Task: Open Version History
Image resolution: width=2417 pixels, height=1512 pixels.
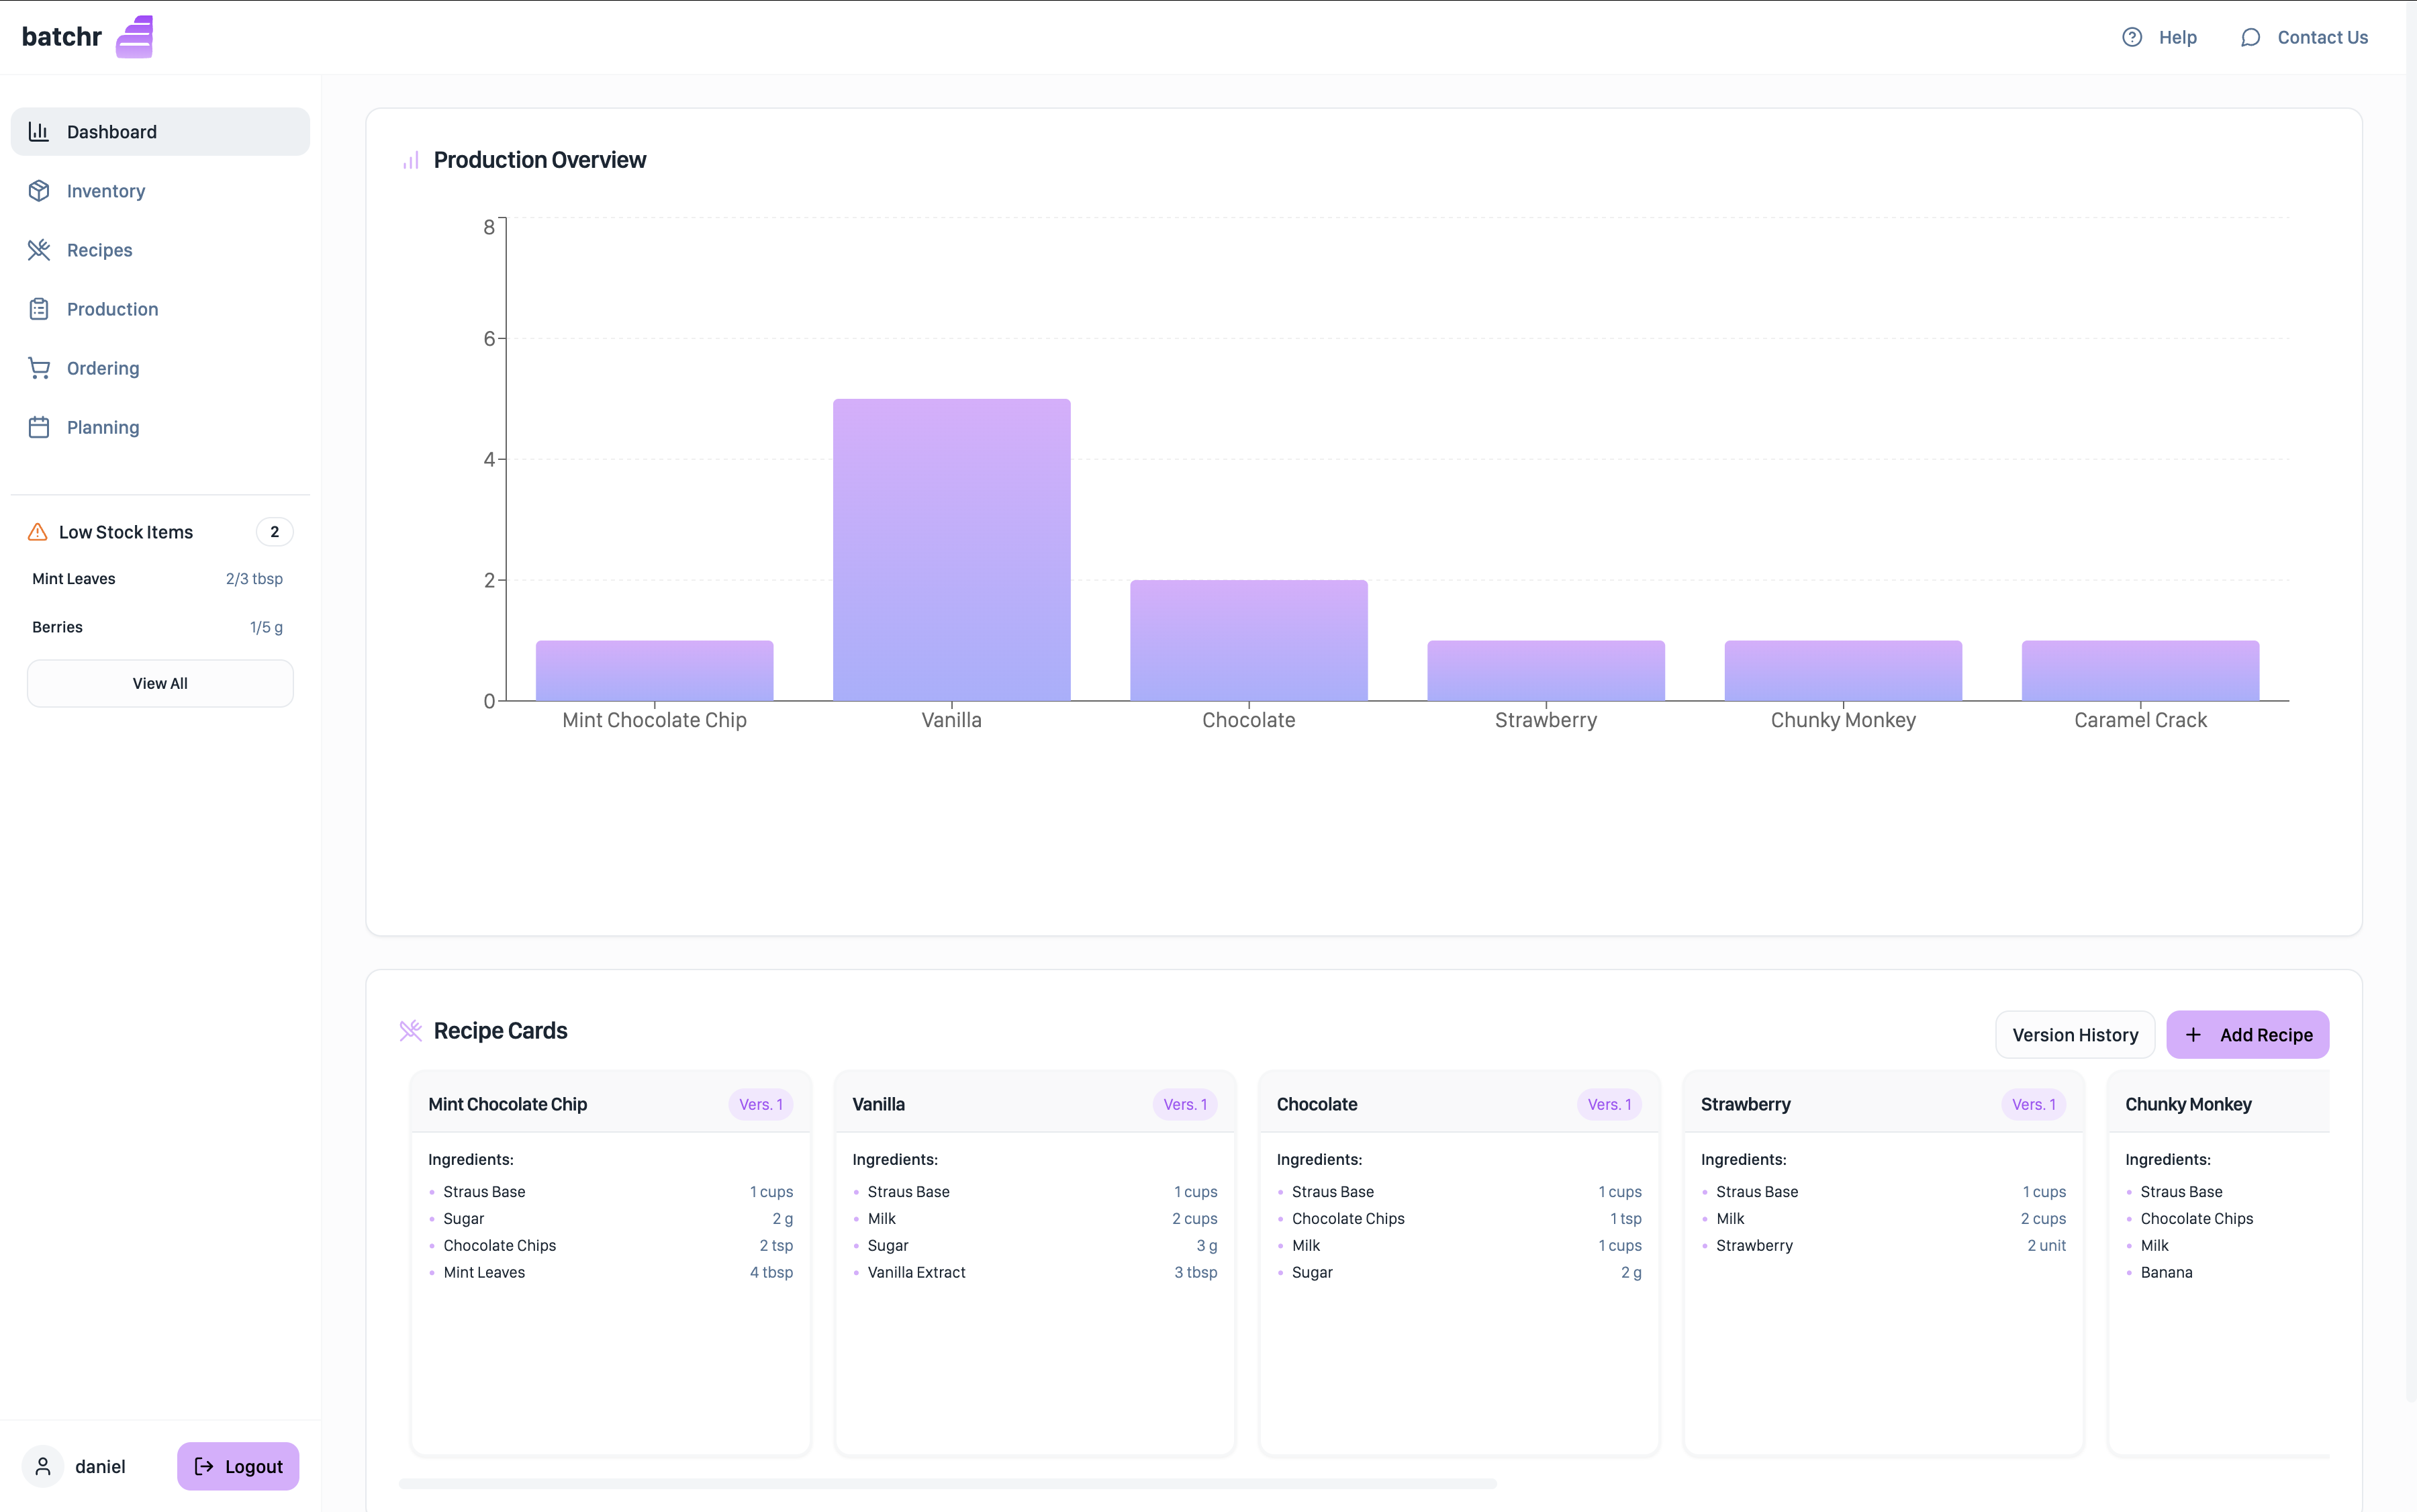Action: pyautogui.click(x=2074, y=1035)
